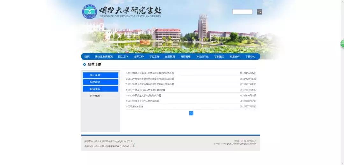This screenshot has height=165, width=344.
Task: Select 历年情况 in the left sidebar
Action: tap(95, 96)
